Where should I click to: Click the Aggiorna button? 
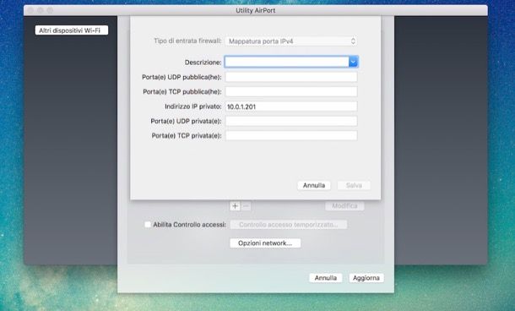tap(366, 278)
